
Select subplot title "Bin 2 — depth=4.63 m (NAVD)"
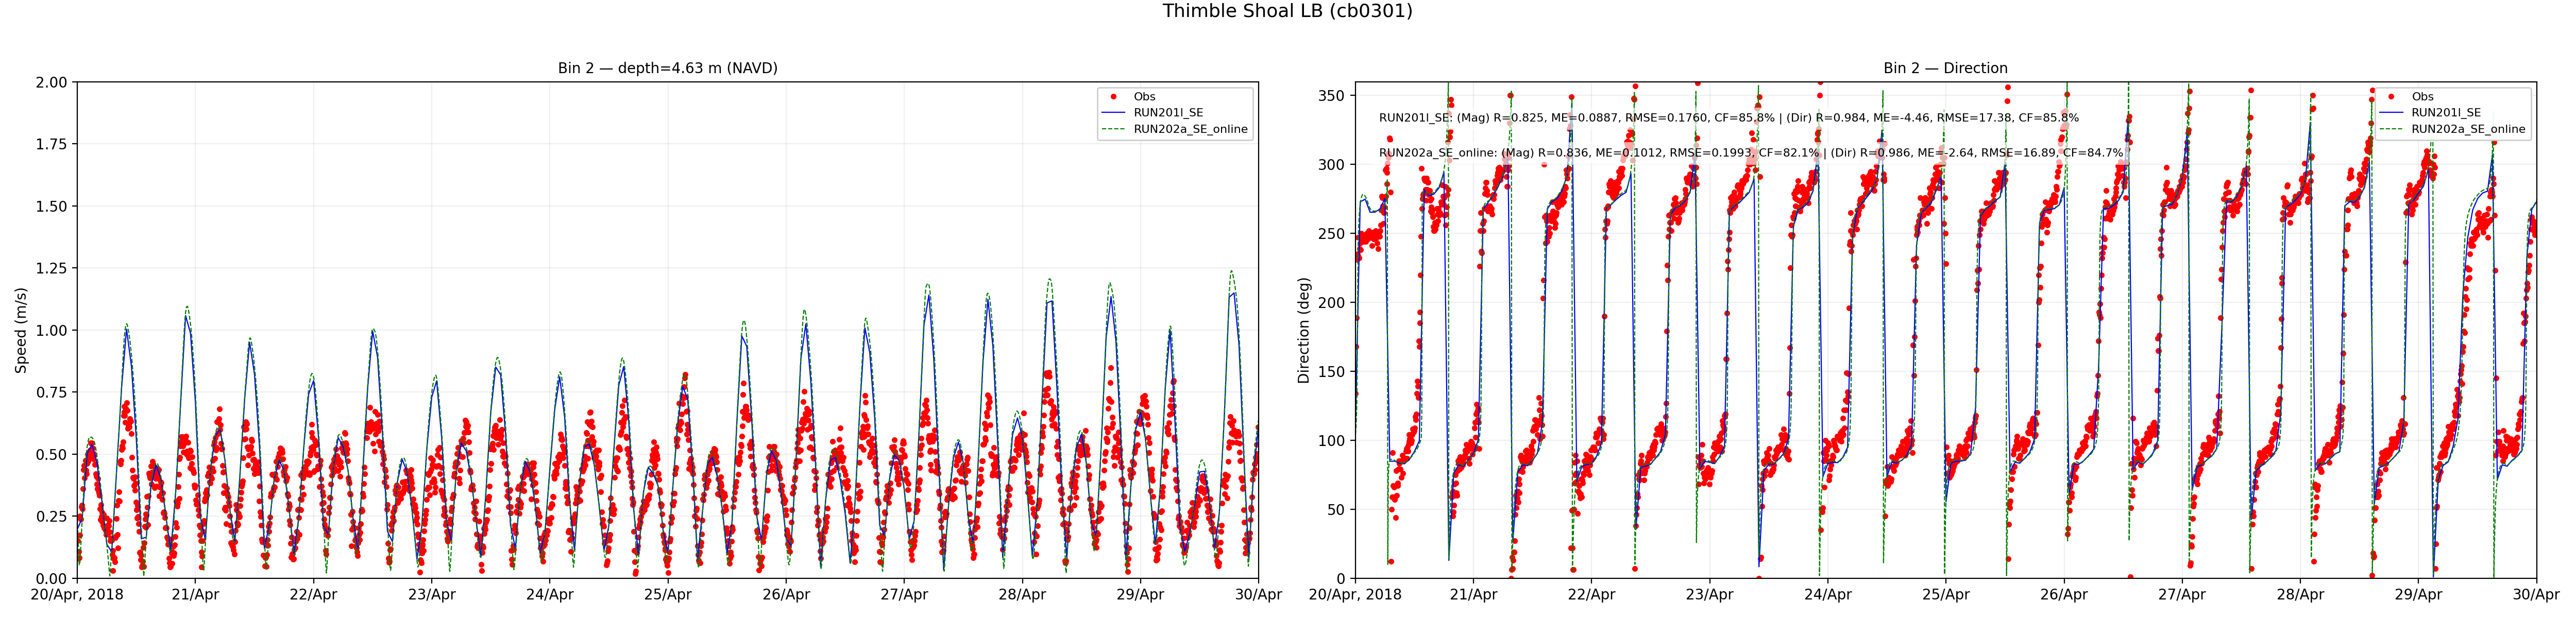pos(667,68)
